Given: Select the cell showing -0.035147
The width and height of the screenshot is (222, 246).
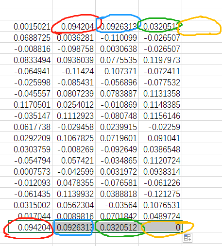Looking at the screenshot, I should tap(31, 115).
